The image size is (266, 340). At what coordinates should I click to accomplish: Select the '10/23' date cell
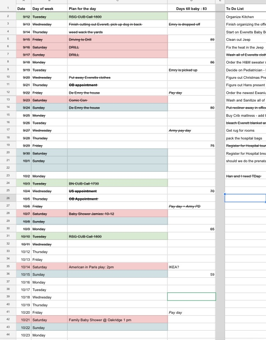tap(24, 335)
